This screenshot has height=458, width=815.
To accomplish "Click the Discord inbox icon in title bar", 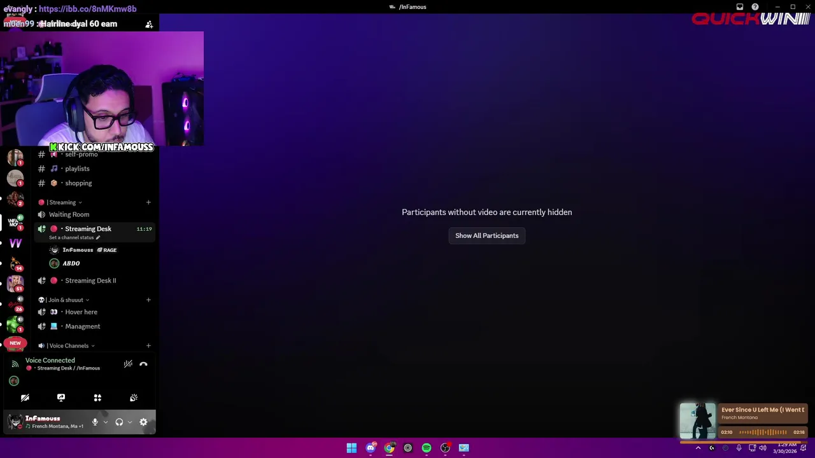I will pos(740,7).
